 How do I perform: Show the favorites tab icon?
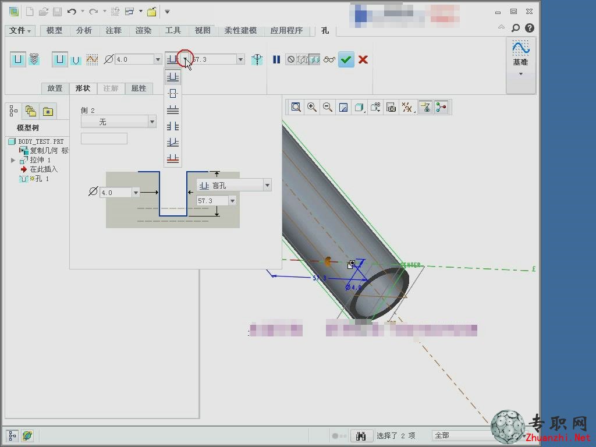coord(48,111)
